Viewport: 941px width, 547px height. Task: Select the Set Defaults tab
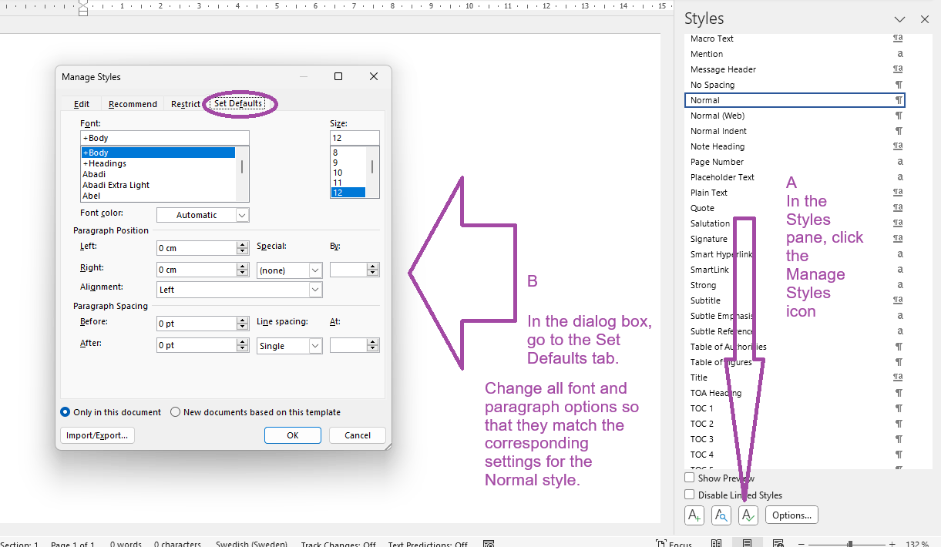pos(238,103)
